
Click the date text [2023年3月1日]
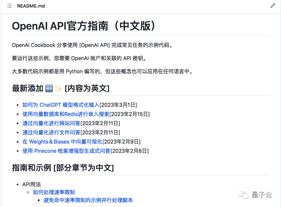point(118,105)
